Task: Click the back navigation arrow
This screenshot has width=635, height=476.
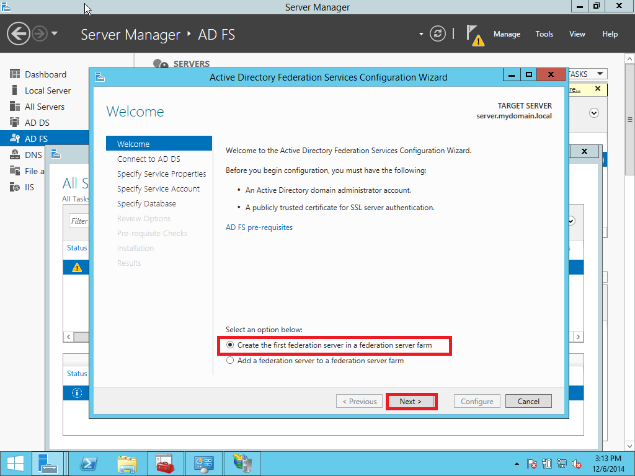Action: tap(18, 32)
